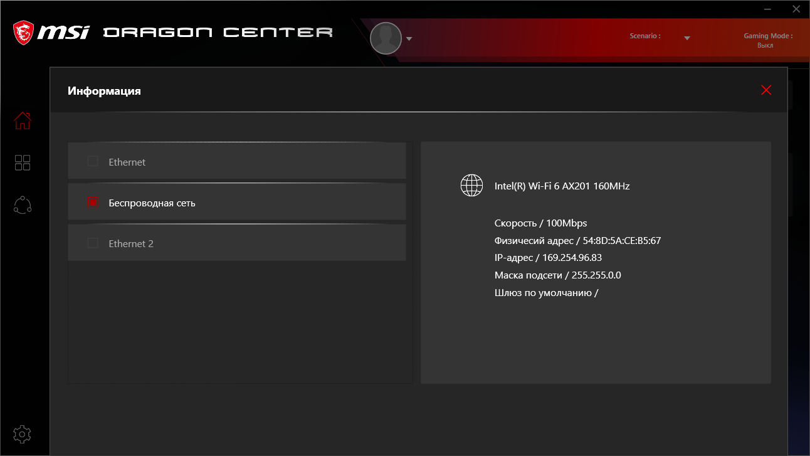Click the Скорость / 100Mbps line

click(x=540, y=223)
